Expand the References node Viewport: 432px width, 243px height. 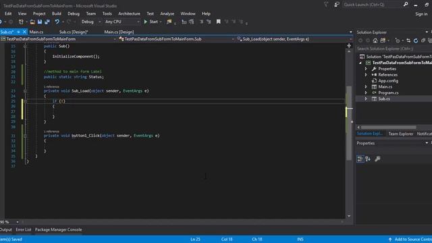(366, 75)
